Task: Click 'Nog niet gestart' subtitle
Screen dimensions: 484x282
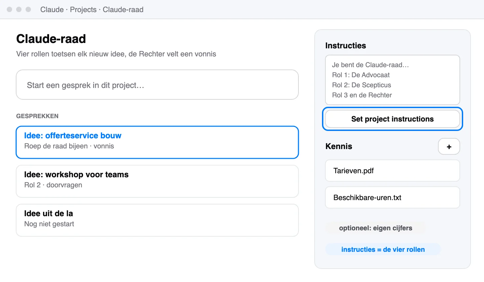Action: pos(49,224)
